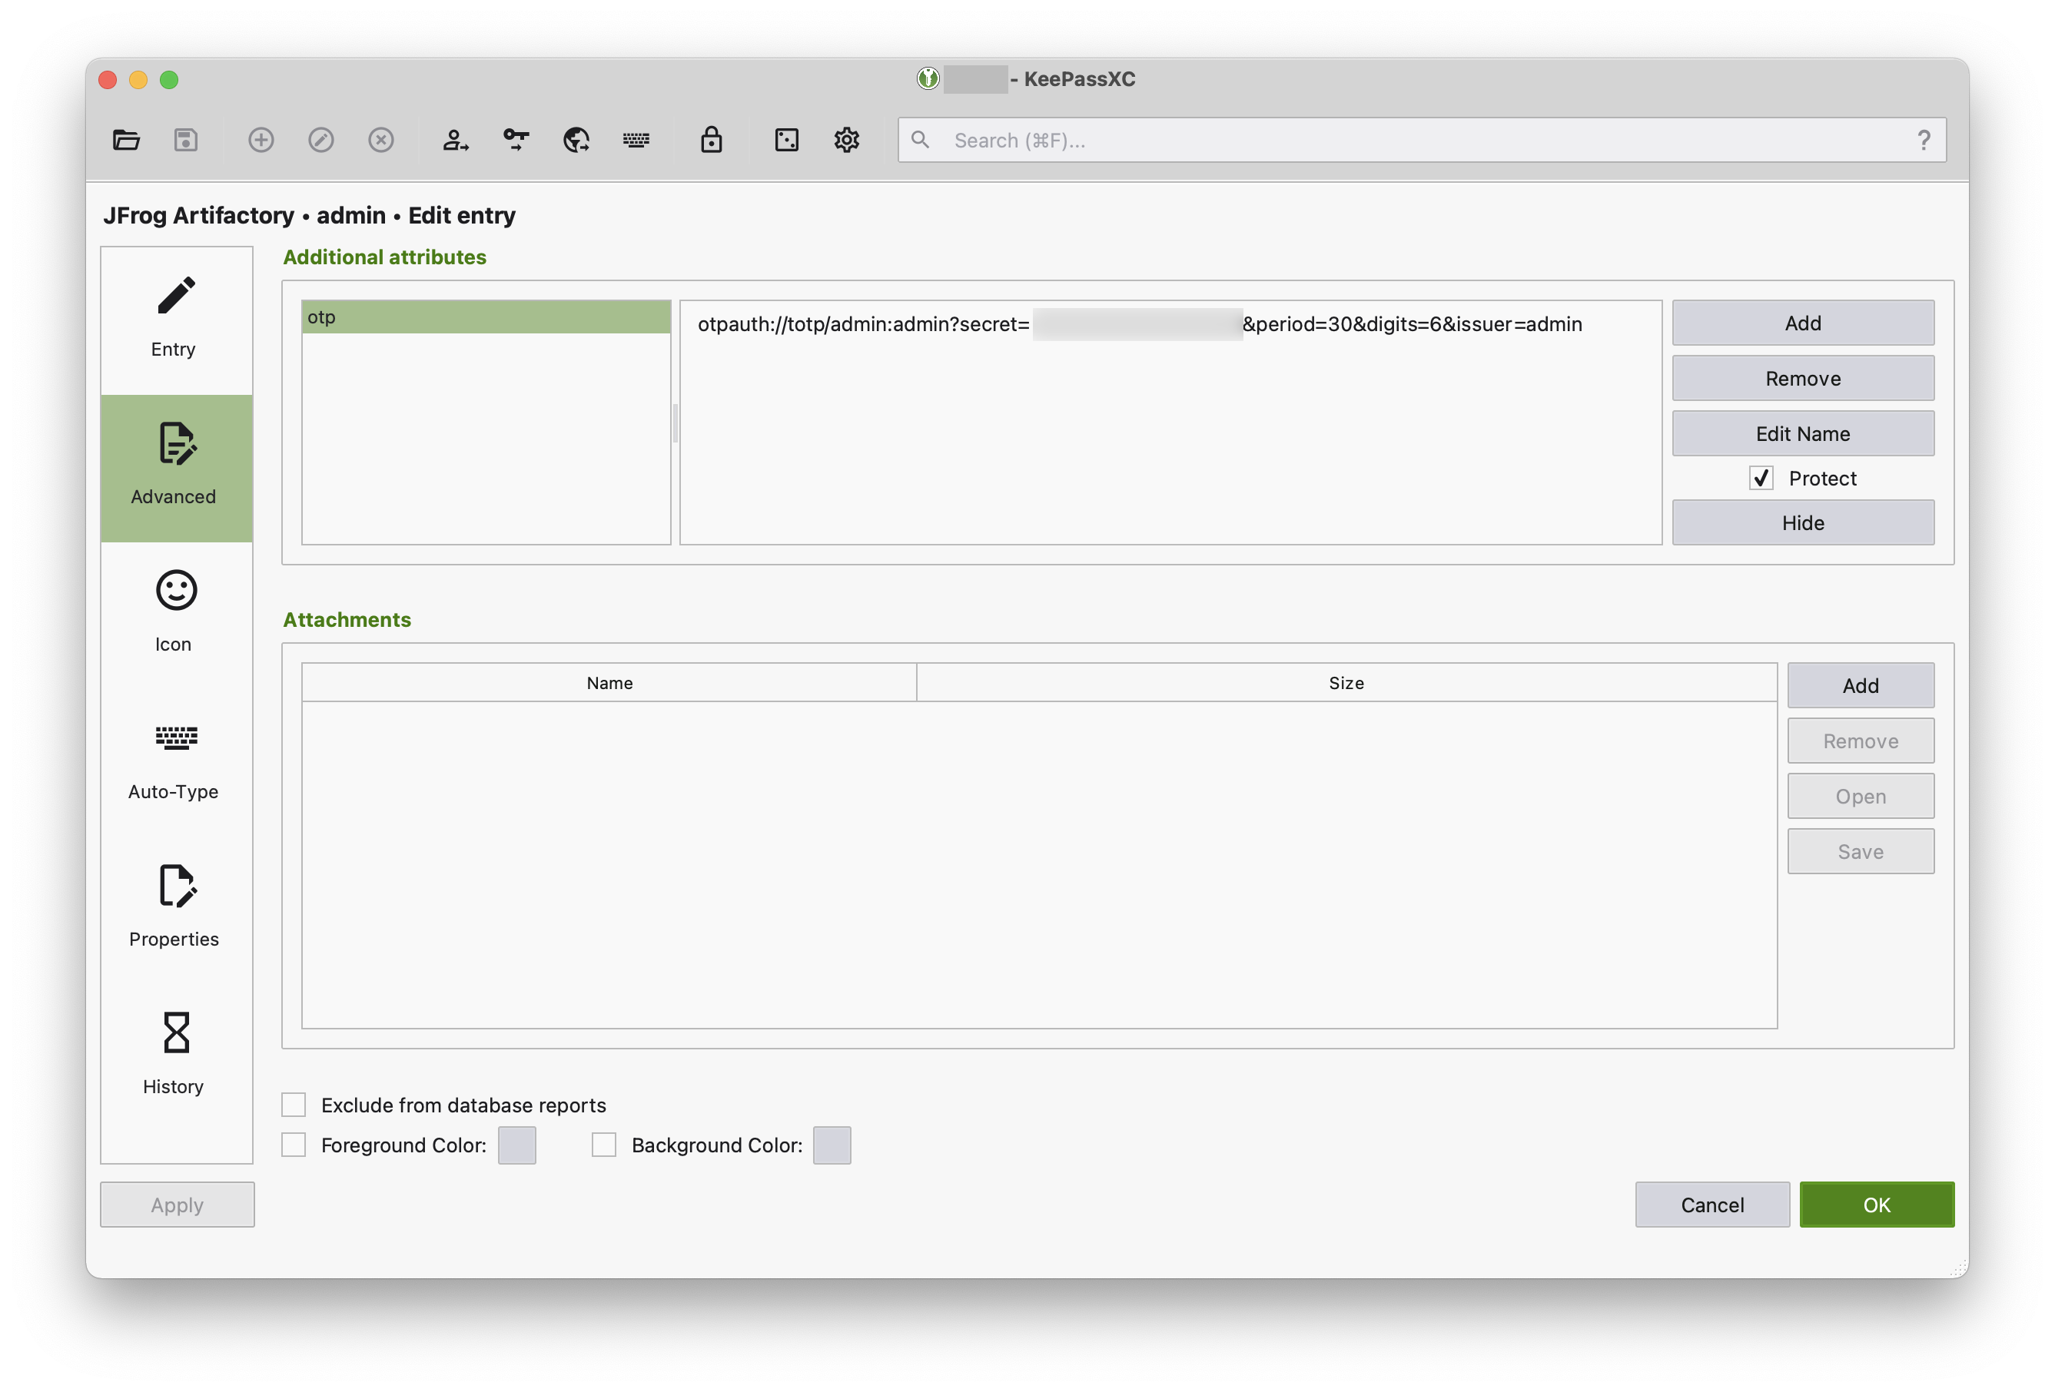
Task: Click the search magnifier icon
Action: coord(921,140)
